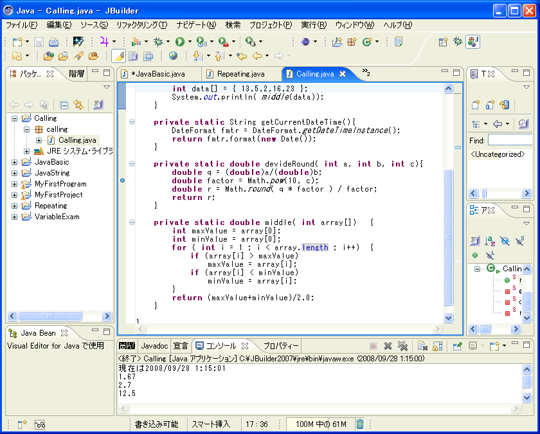Open the リファクタリング(T) menu
The image size is (540, 434).
(x=141, y=25)
